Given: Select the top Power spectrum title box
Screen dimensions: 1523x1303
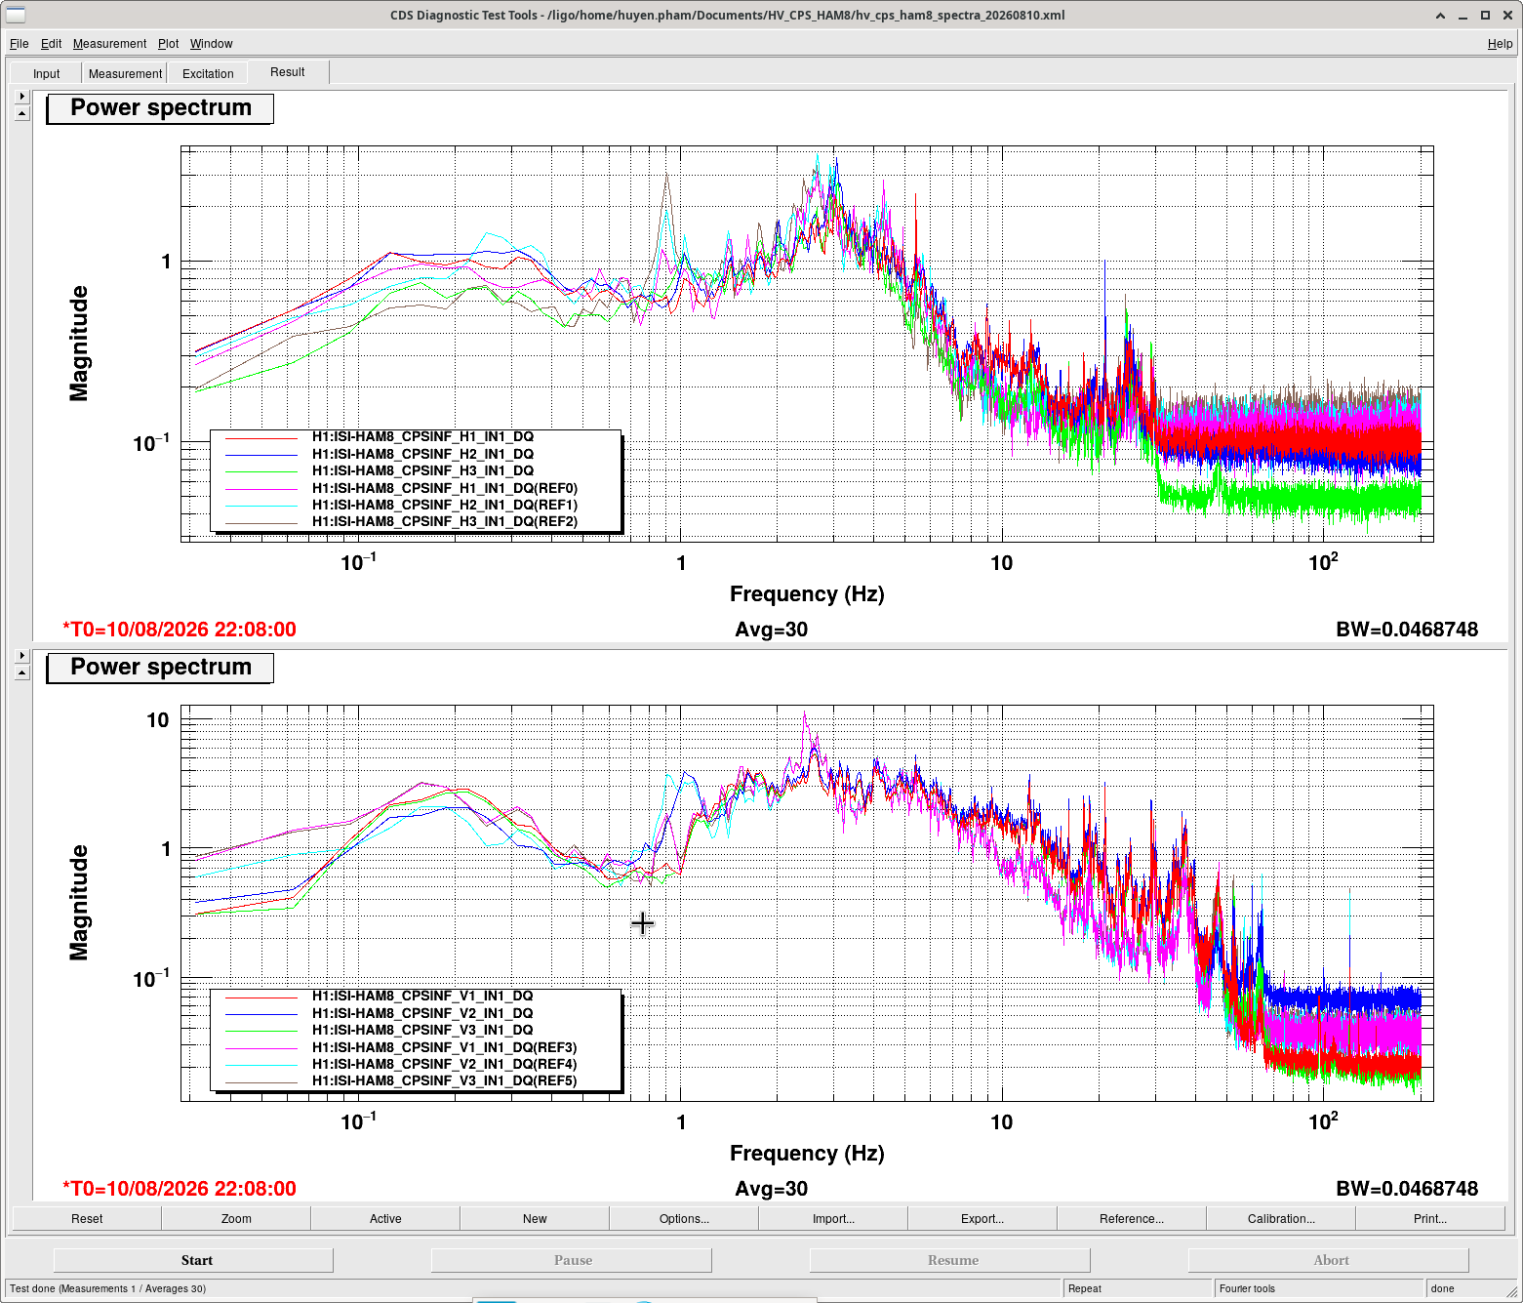Looking at the screenshot, I should click(160, 108).
